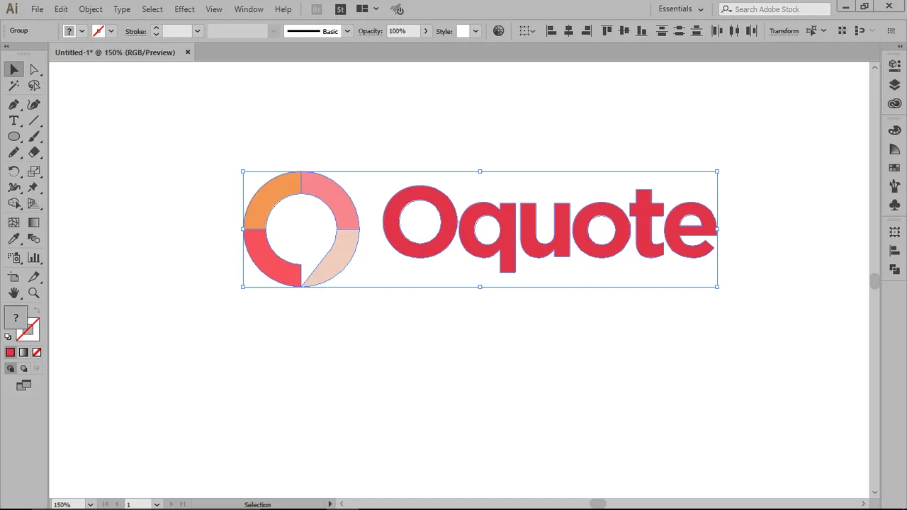Open stroke weight dropdown
Viewport: 907px width, 510px height.
tap(197, 31)
